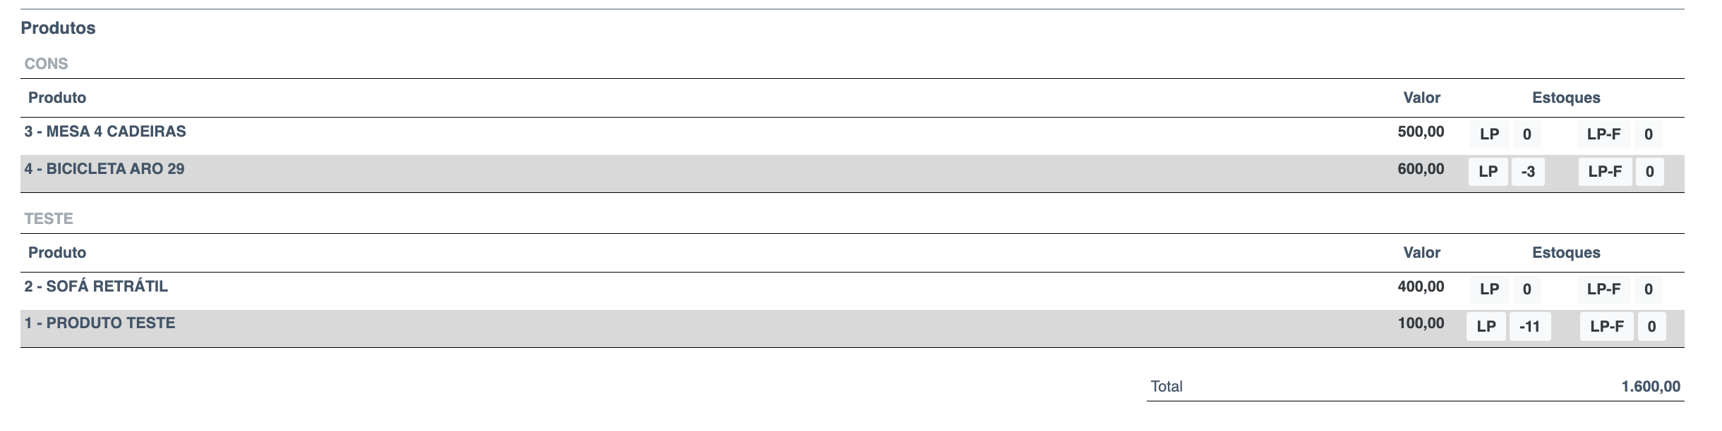Image resolution: width=1722 pixels, height=431 pixels.
Task: Click the -11 stock badge for PRODUTO TESTE
Action: point(1529,327)
